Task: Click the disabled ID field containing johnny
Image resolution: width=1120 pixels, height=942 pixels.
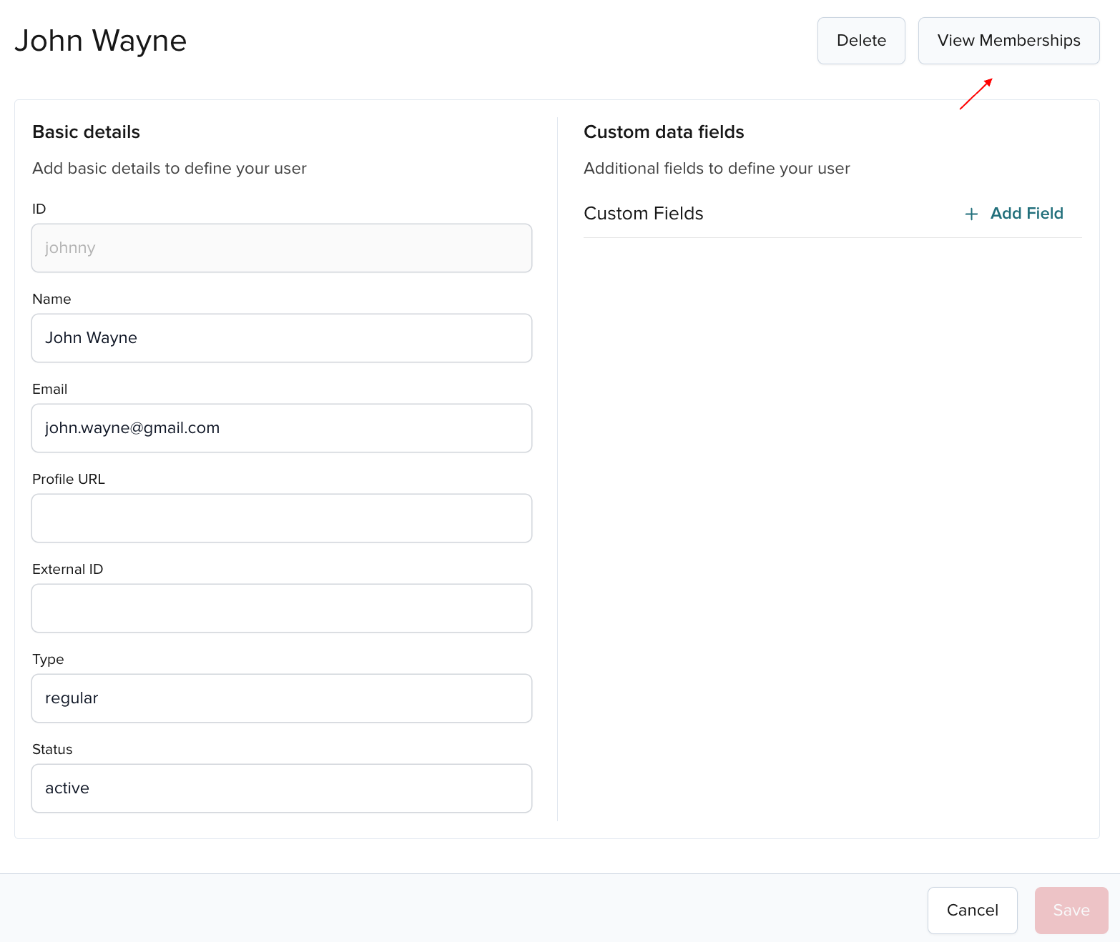Action: pyautogui.click(x=282, y=248)
